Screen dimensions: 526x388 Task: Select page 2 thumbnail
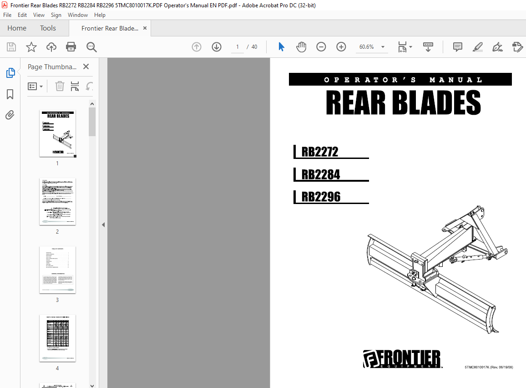[x=58, y=201]
